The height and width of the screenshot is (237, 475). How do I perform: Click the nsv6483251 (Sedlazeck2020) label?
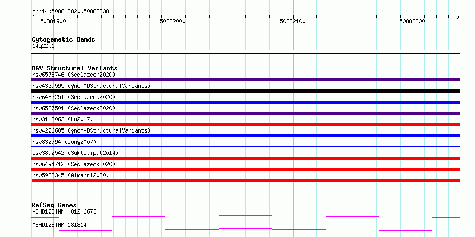[74, 97]
